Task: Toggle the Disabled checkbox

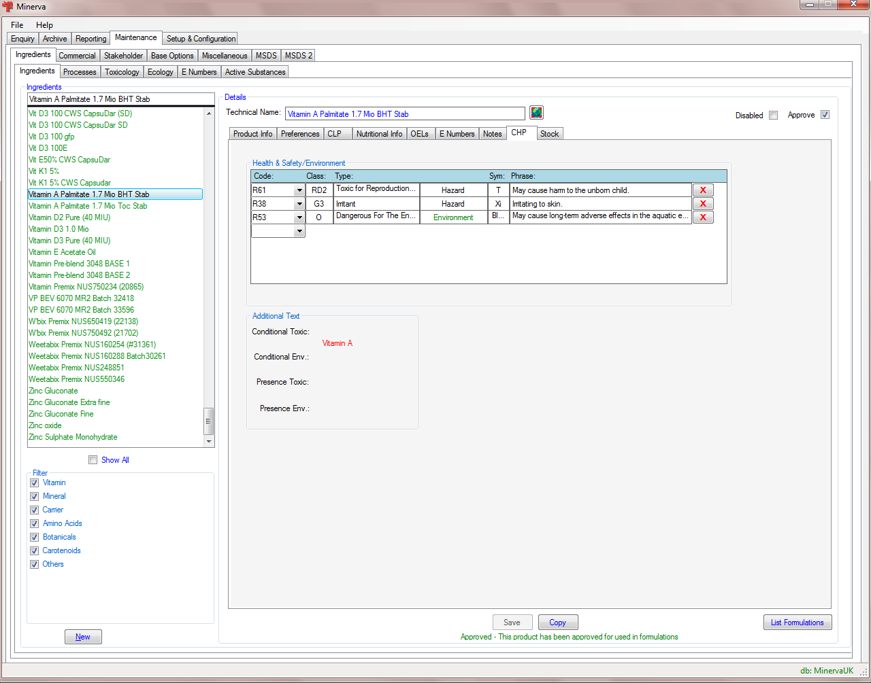Action: [773, 115]
